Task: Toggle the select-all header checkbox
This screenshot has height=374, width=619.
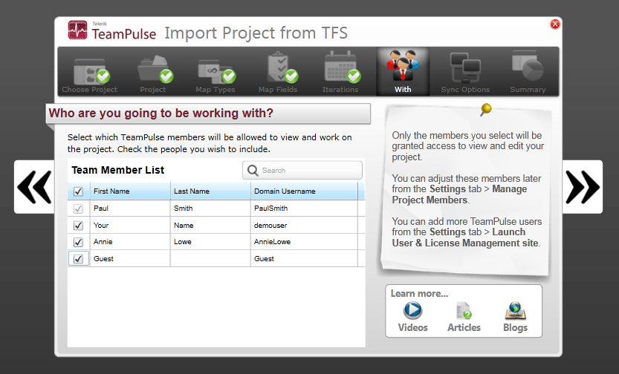Action: 79,191
